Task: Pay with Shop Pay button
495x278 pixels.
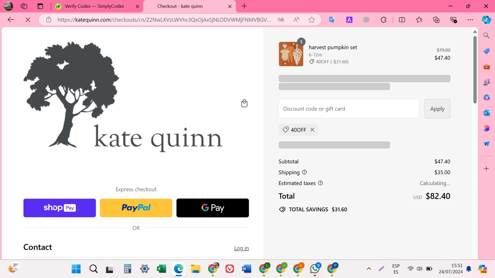Action: coord(60,208)
